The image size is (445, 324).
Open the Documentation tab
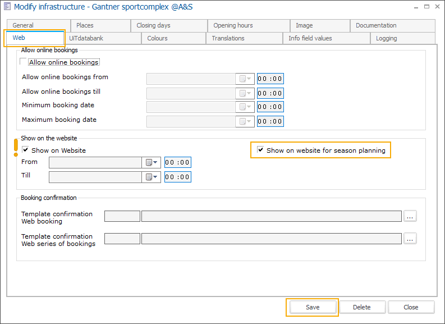coord(393,26)
